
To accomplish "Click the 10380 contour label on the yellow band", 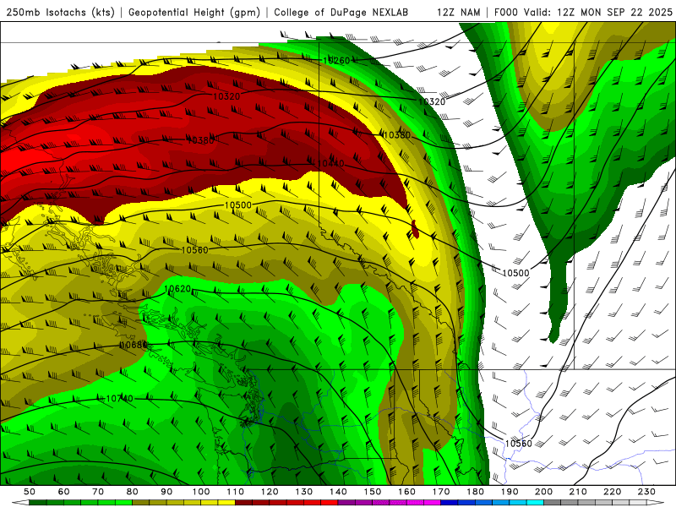I will click(396, 135).
